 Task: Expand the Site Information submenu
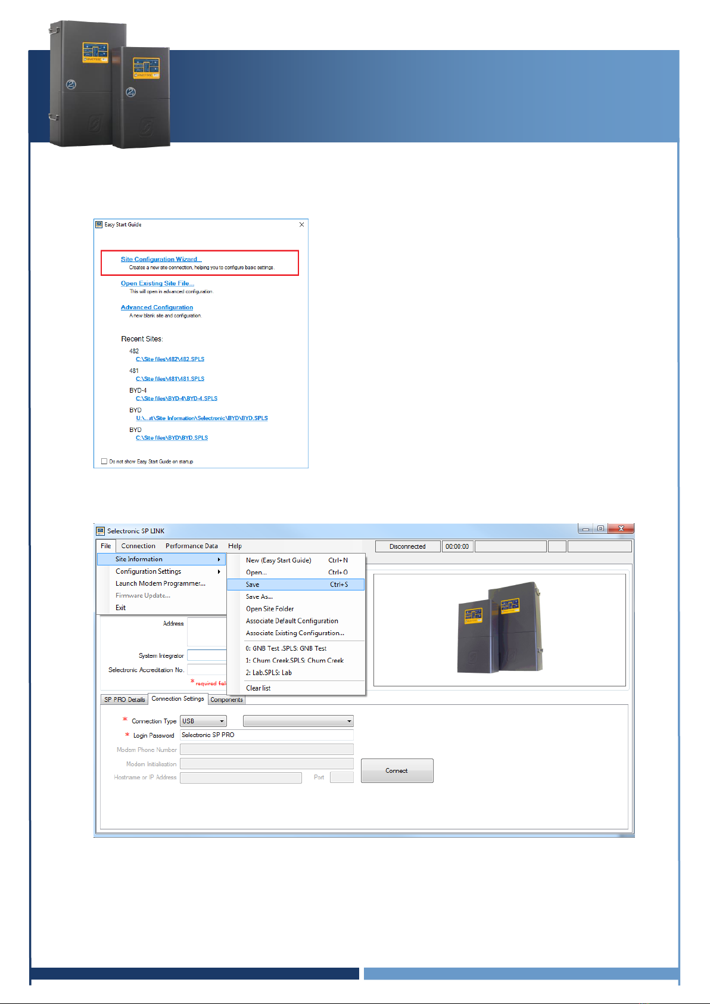coord(161,559)
